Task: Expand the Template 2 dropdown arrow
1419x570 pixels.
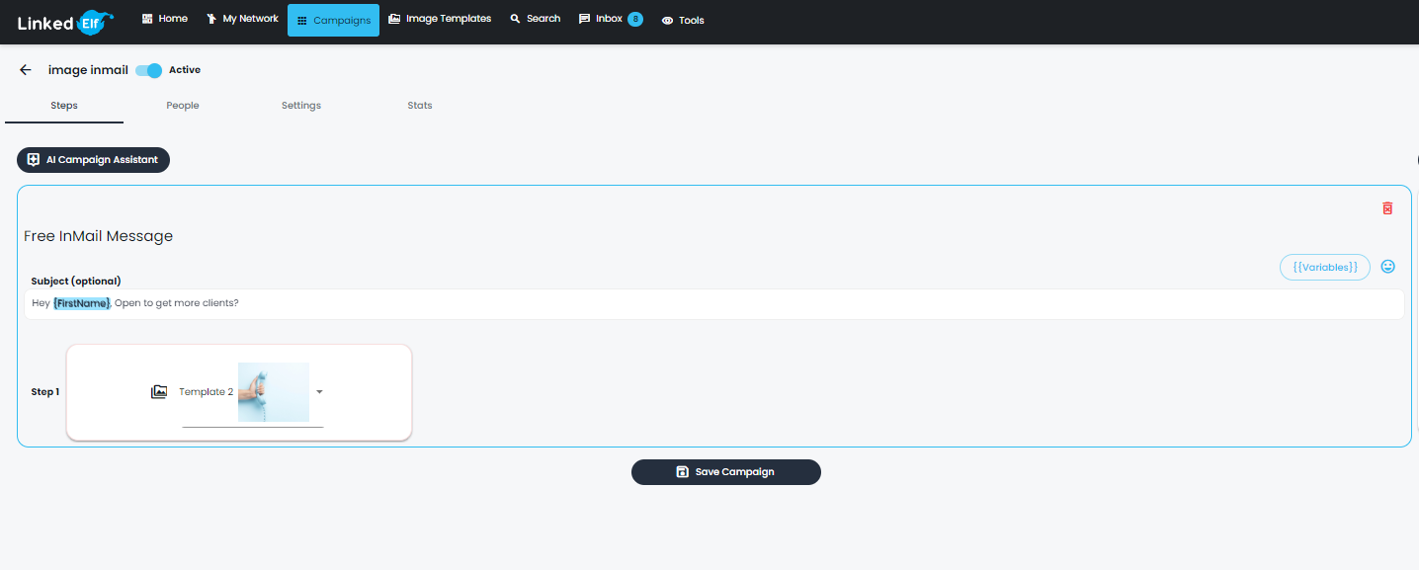Action: [x=319, y=392]
